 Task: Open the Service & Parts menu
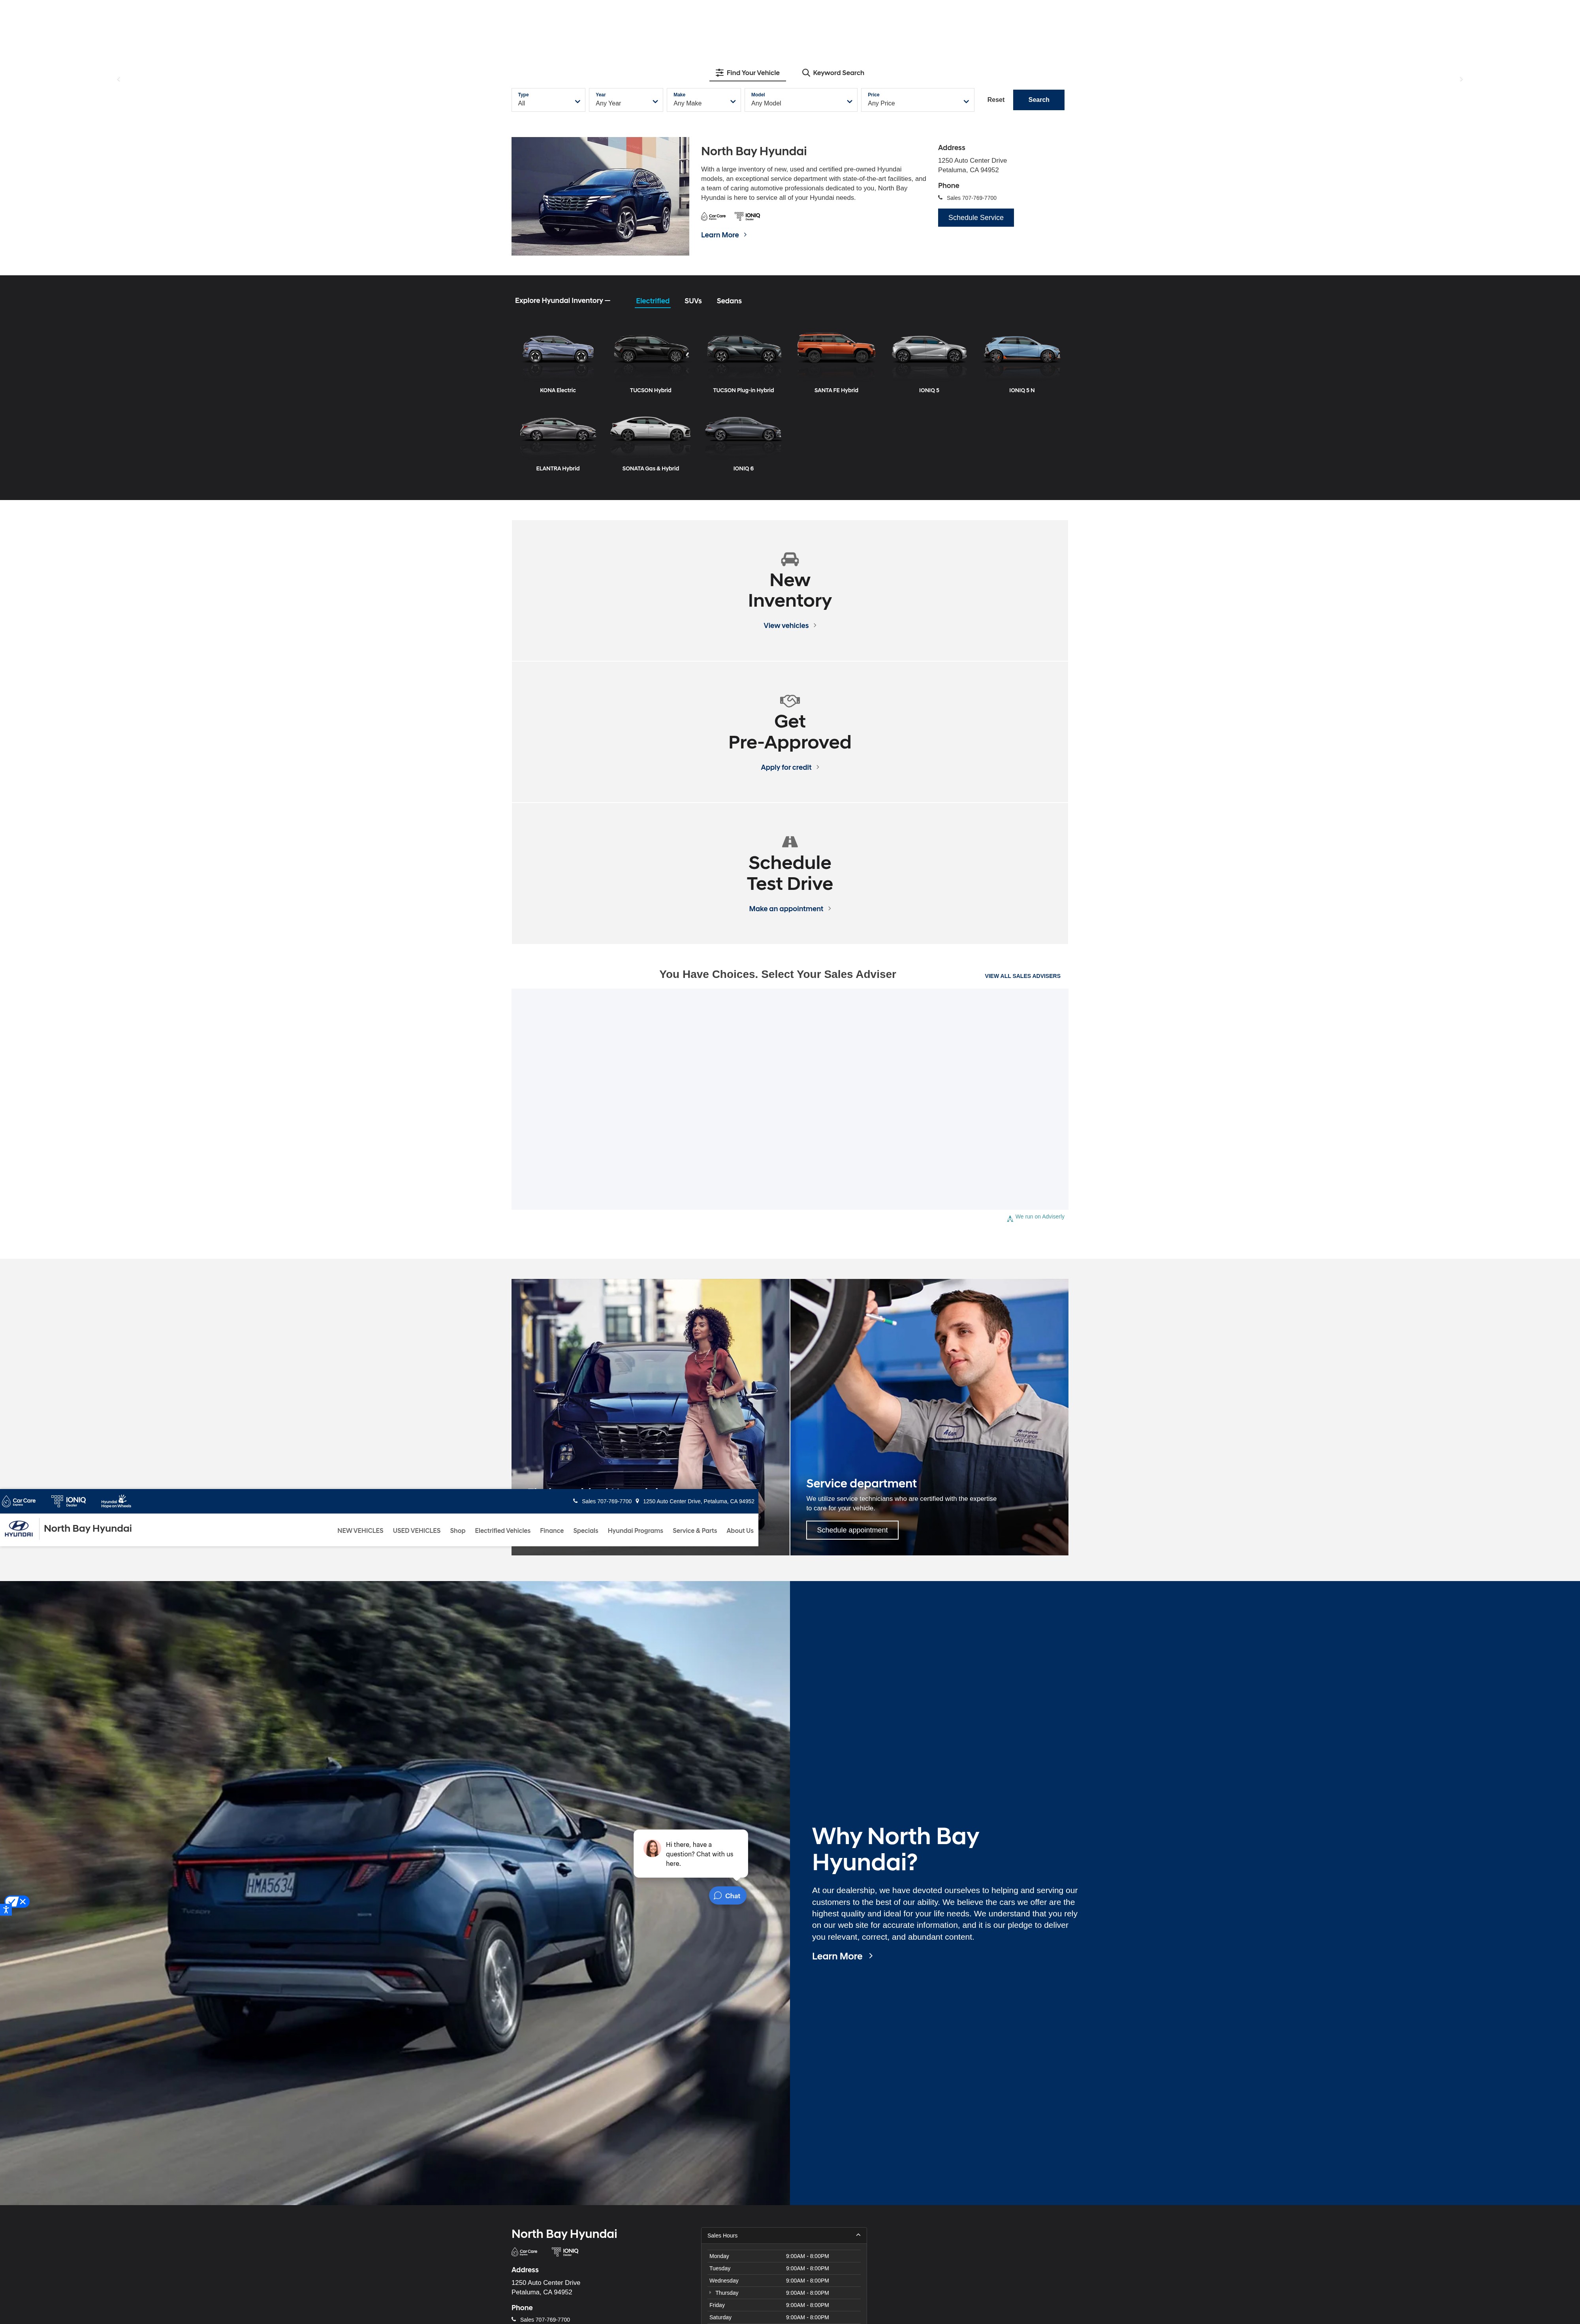695,1531
